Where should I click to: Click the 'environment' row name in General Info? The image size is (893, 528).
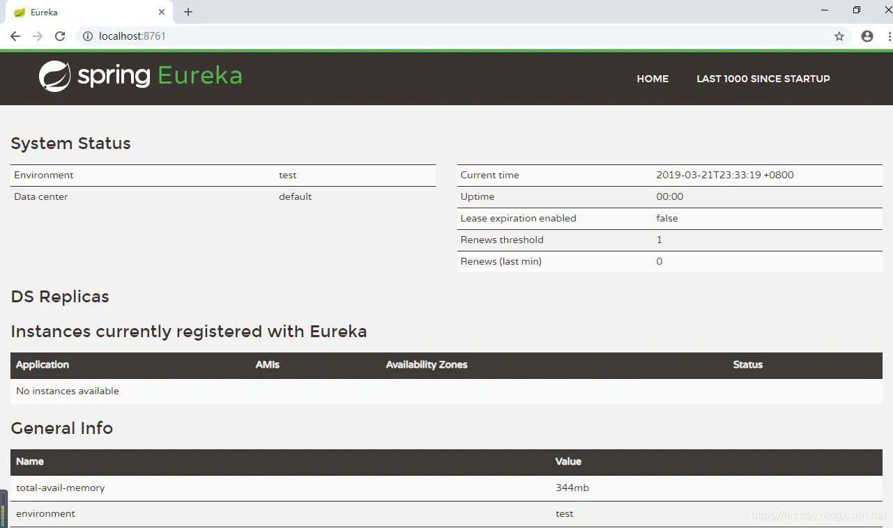[45, 513]
